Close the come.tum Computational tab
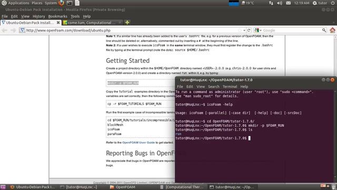The height and width of the screenshot is (190, 337). coord(120,22)
